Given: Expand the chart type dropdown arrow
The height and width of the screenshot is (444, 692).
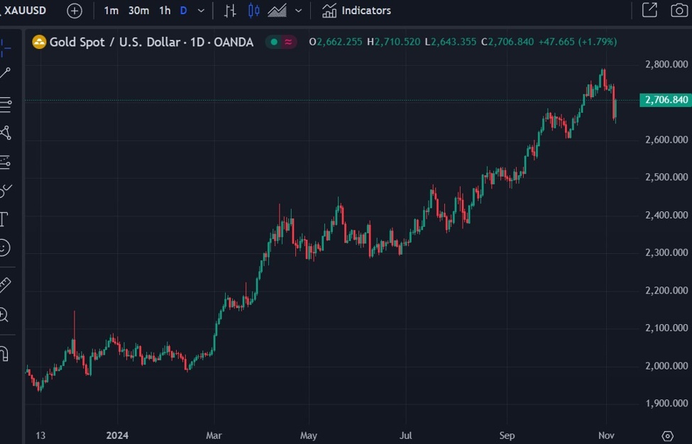Looking at the screenshot, I should 298,11.
